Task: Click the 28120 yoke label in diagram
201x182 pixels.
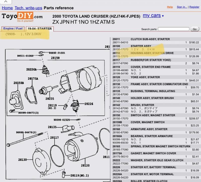Action: pos(85,165)
